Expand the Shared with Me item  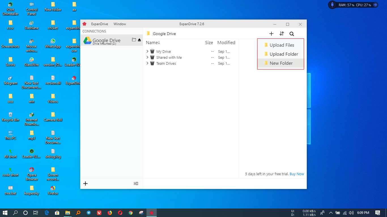tap(147, 57)
